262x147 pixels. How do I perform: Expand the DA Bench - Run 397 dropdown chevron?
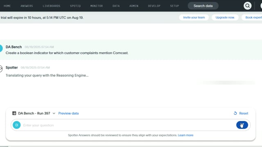tap(54, 114)
